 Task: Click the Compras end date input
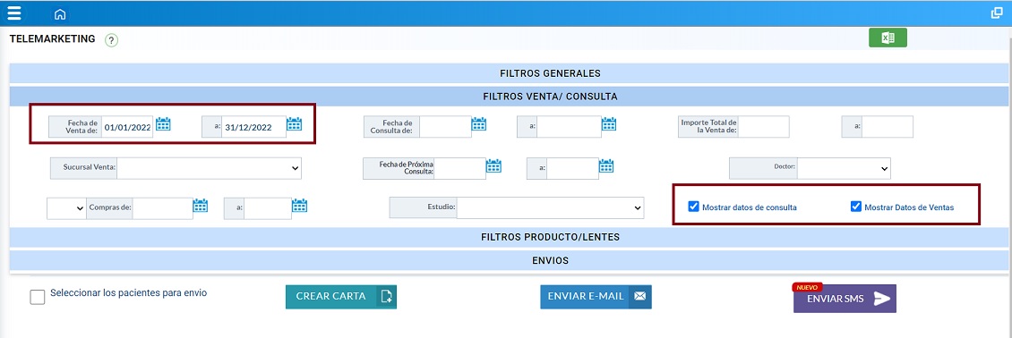(x=268, y=208)
